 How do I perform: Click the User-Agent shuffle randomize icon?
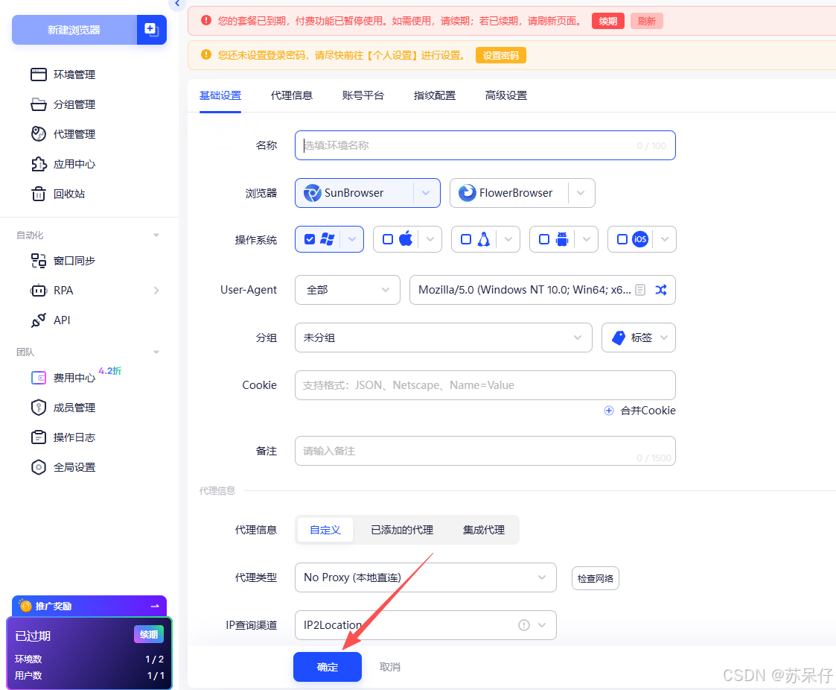click(x=660, y=290)
